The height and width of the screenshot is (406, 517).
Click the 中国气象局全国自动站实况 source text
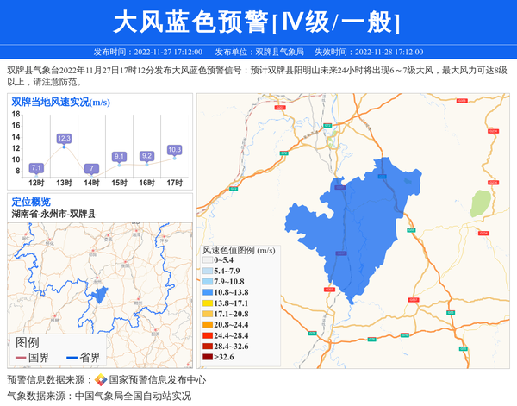click(x=132, y=396)
